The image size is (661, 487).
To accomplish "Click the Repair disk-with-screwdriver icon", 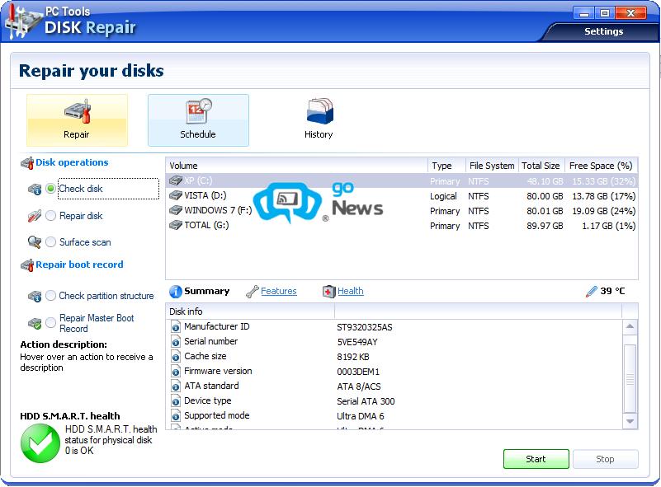I will coord(78,111).
